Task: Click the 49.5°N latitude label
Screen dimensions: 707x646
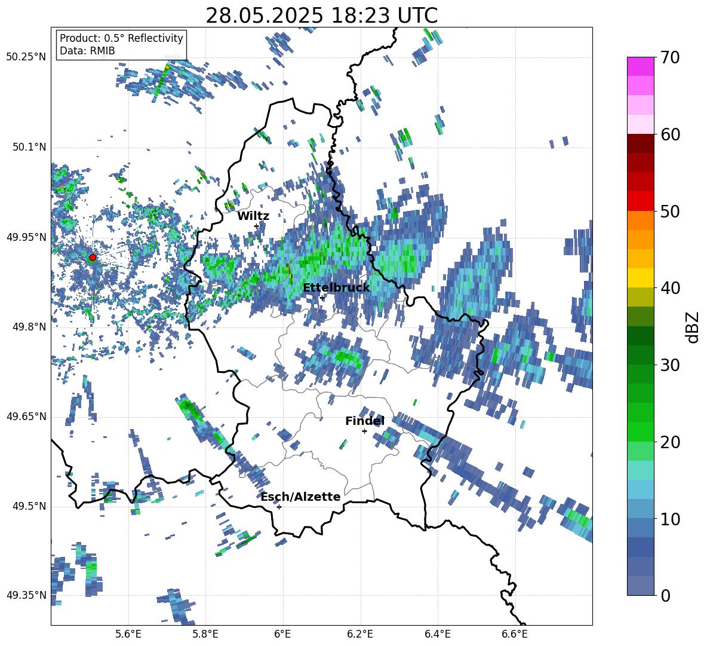Action: pos(29,506)
